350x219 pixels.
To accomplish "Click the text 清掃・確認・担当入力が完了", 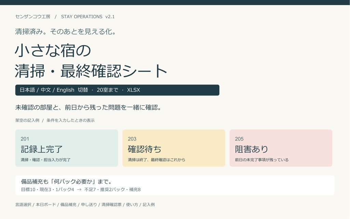I will point(45,160).
